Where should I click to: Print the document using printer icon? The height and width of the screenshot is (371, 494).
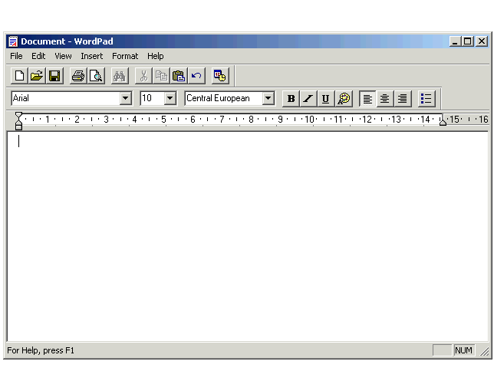tap(78, 76)
